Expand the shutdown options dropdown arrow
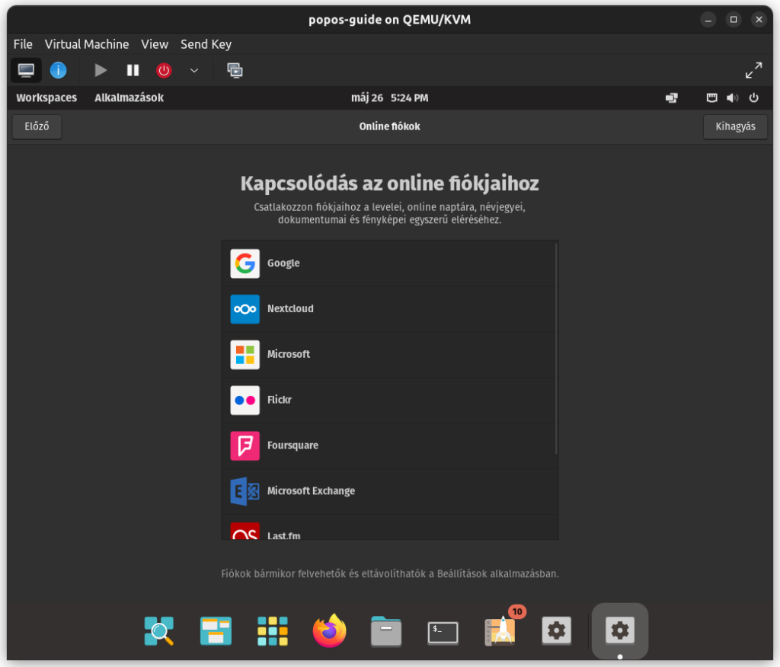The height and width of the screenshot is (667, 780). click(194, 70)
